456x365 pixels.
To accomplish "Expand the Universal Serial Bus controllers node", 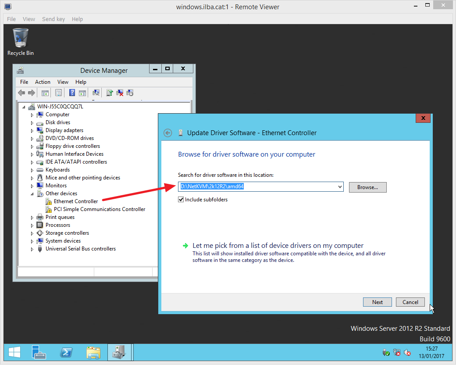I will pos(32,249).
